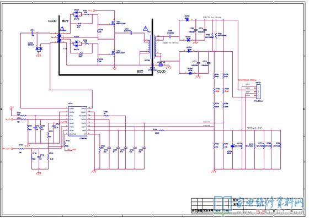Screen dimensions: 309x218
Task: Select the main power transformer symbol
Action: [x=152, y=46]
